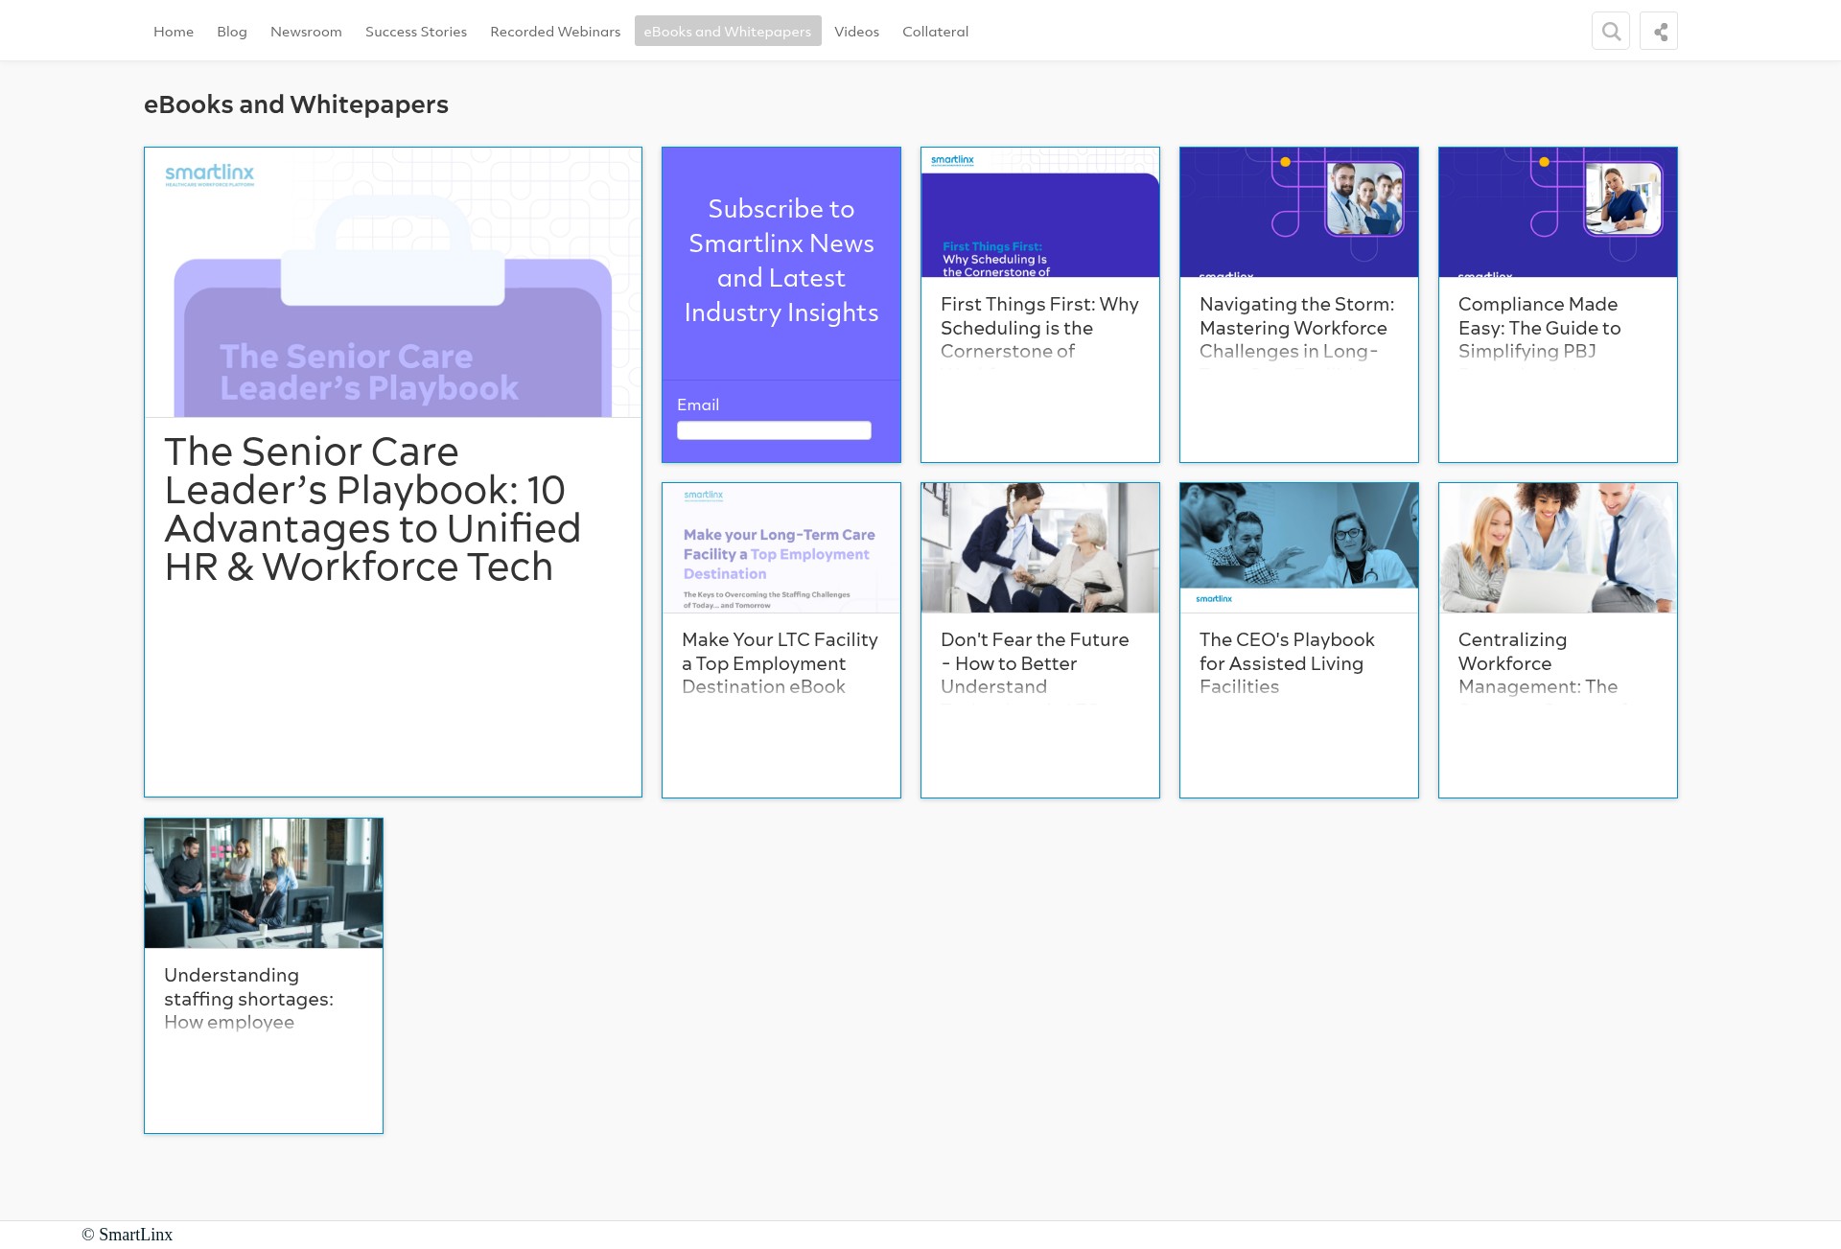Open Make Your LTC Facility eBook title
This screenshot has width=1841, height=1249.
pyautogui.click(x=780, y=663)
